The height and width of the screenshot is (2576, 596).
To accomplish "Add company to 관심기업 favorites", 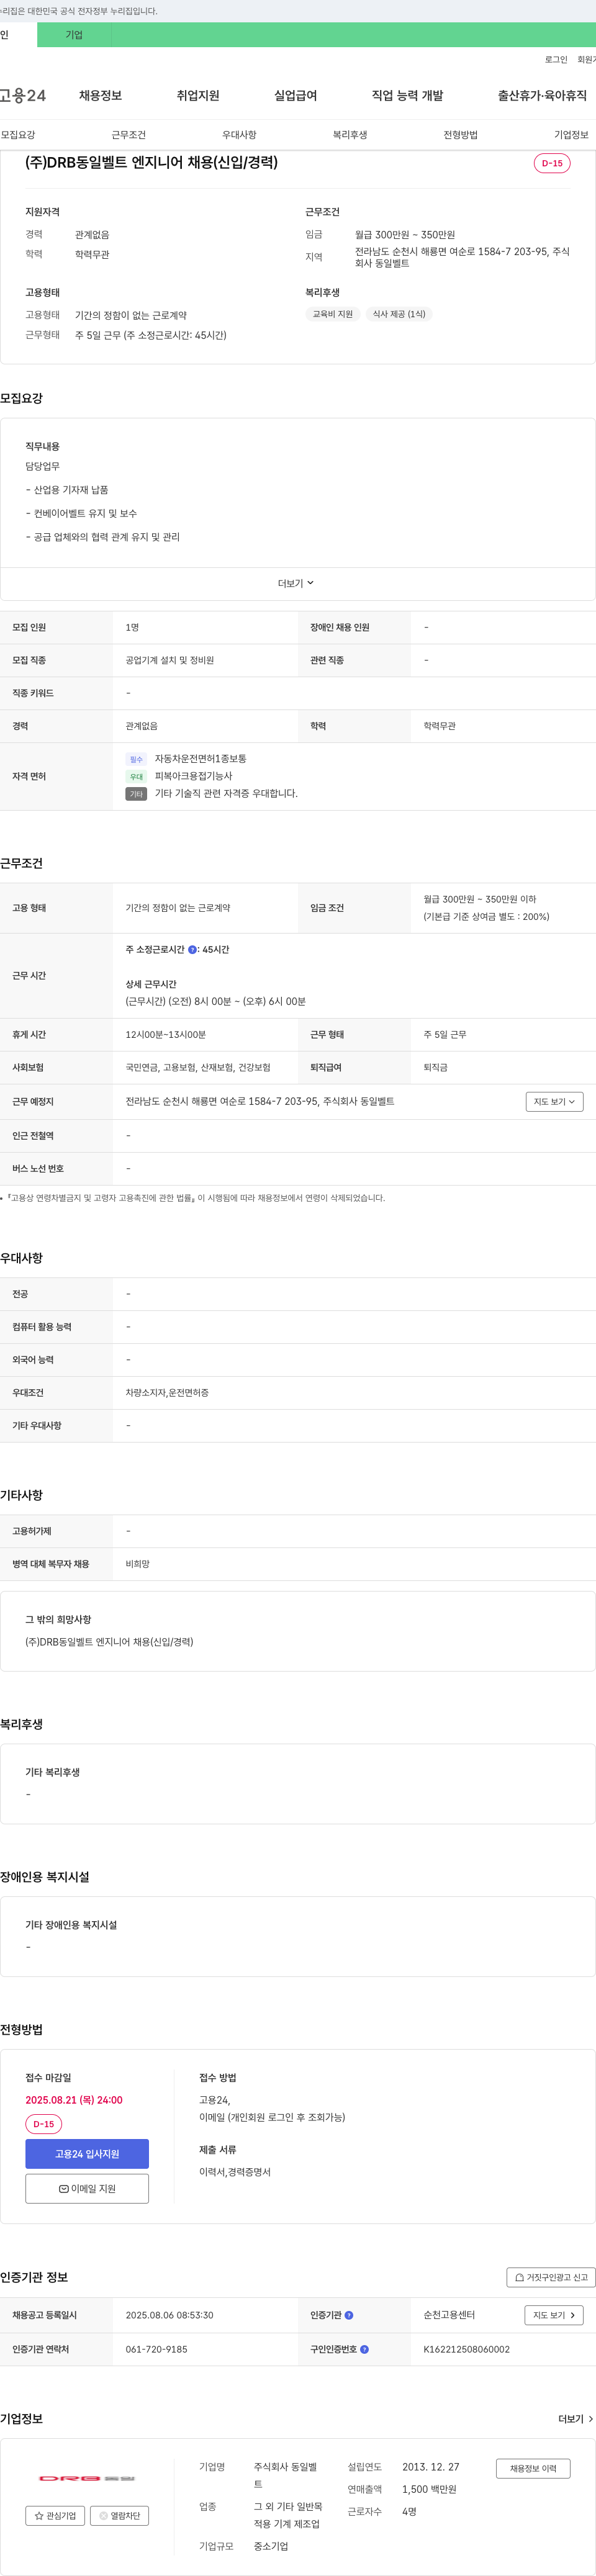I will pyautogui.click(x=55, y=2515).
